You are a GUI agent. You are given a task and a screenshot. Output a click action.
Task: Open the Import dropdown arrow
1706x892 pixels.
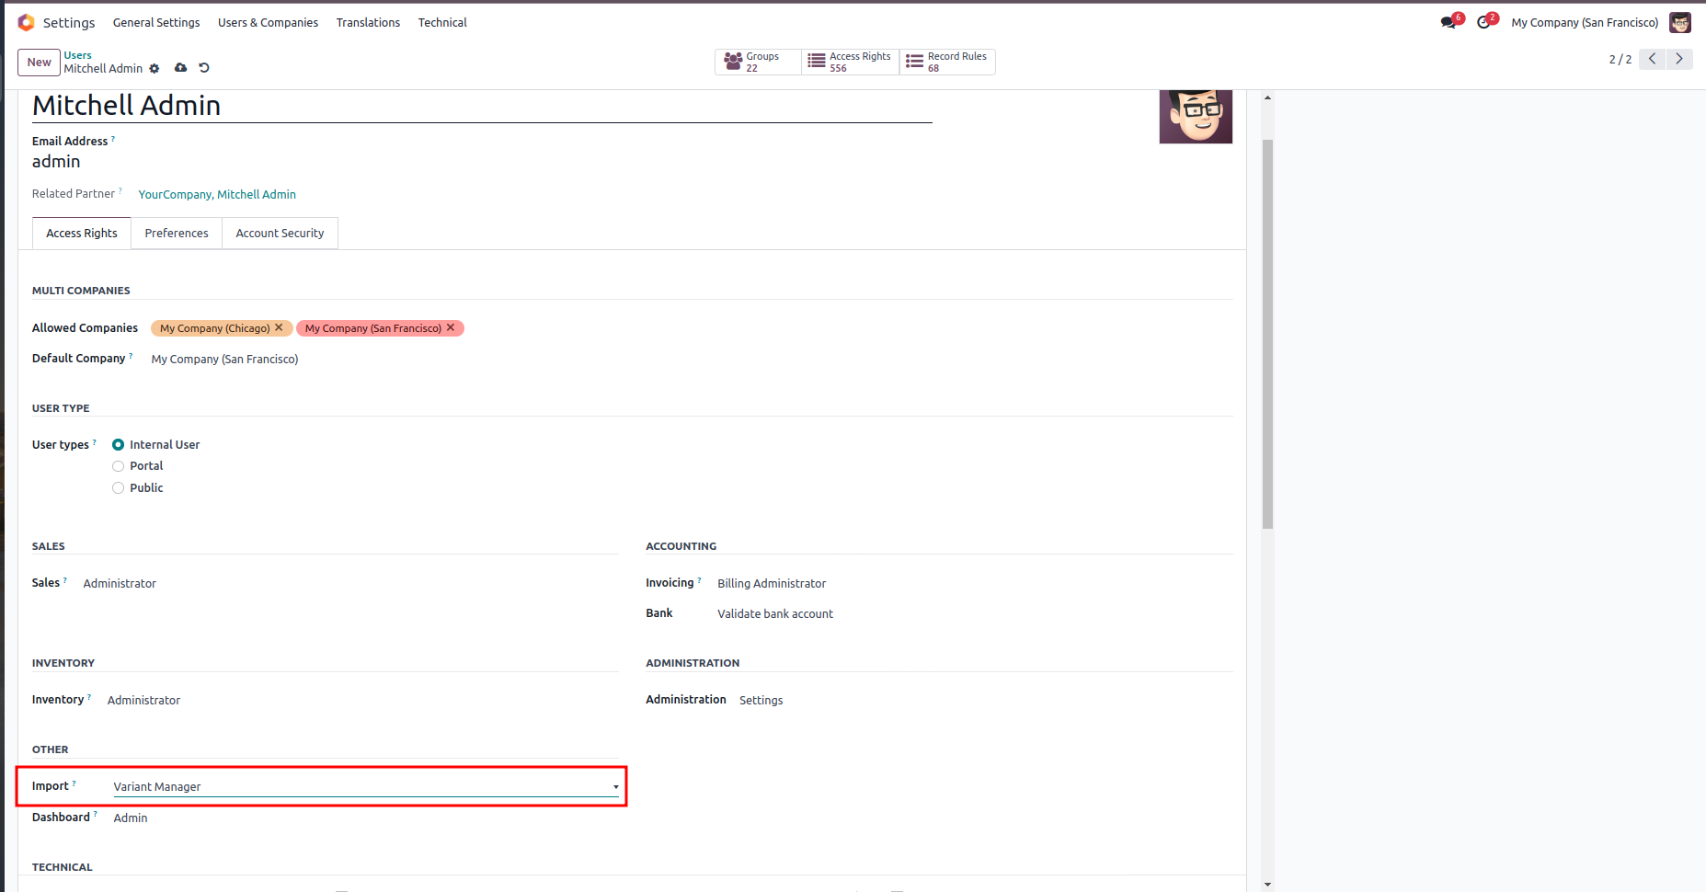616,787
